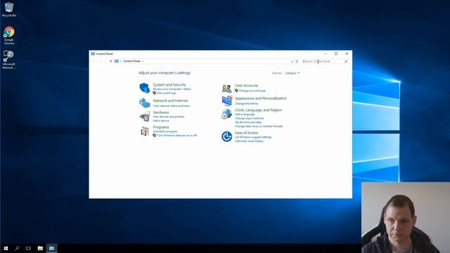This screenshot has height=253, width=450.
Task: Open the System and Security heading link
Action: tap(169, 84)
